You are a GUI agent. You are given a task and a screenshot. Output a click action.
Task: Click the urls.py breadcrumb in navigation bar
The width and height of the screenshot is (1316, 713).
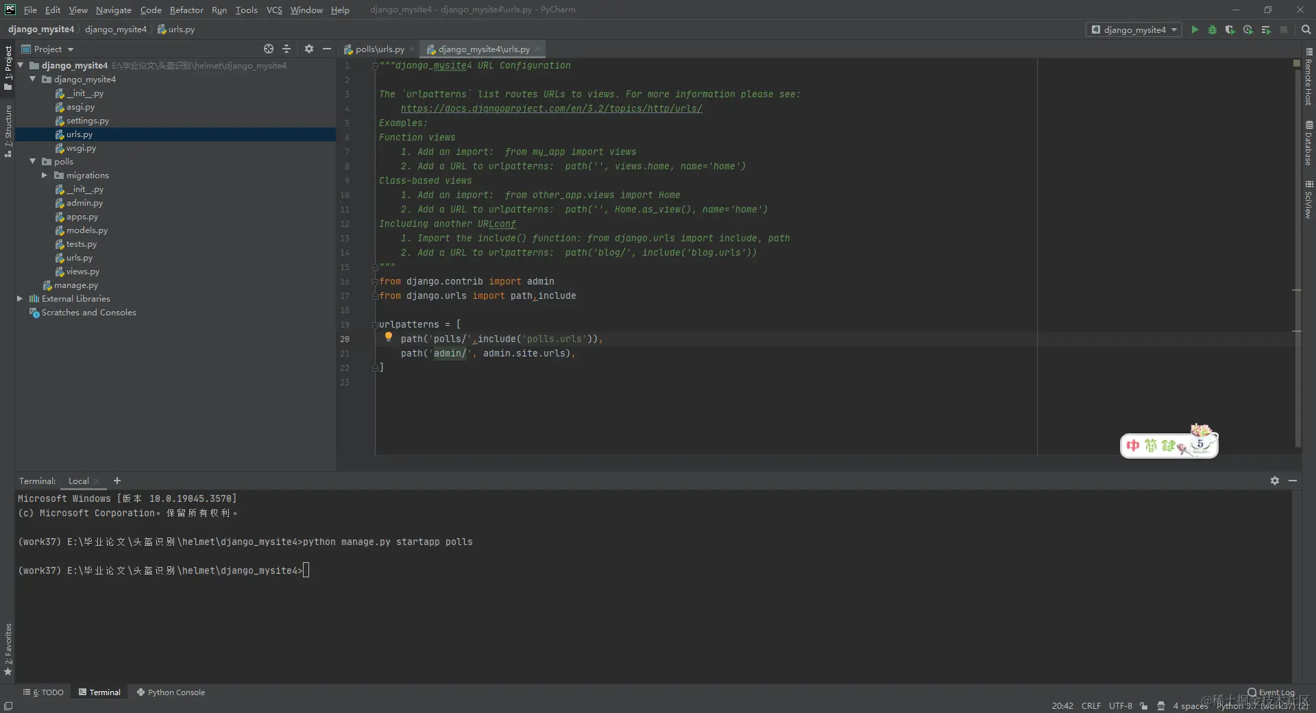176,29
